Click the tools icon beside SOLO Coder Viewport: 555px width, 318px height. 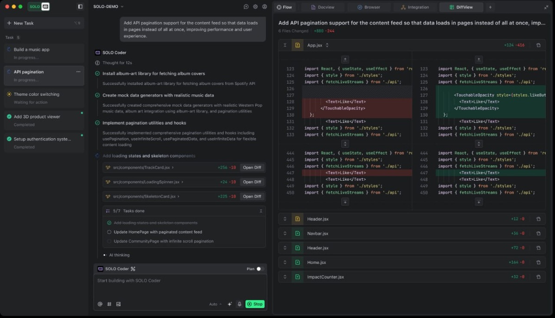point(133,269)
